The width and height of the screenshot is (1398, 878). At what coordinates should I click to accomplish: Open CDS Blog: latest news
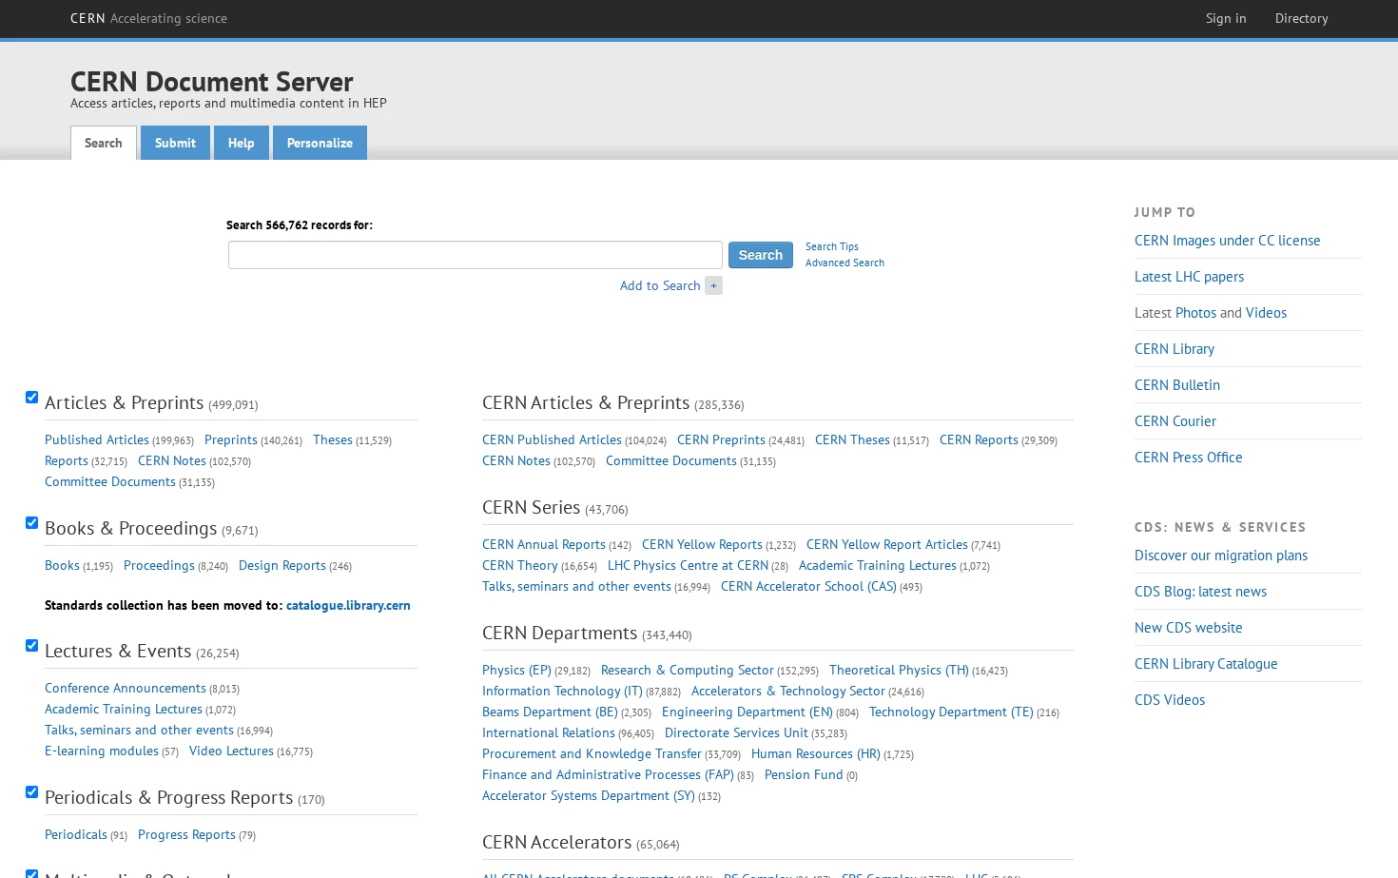(1200, 592)
